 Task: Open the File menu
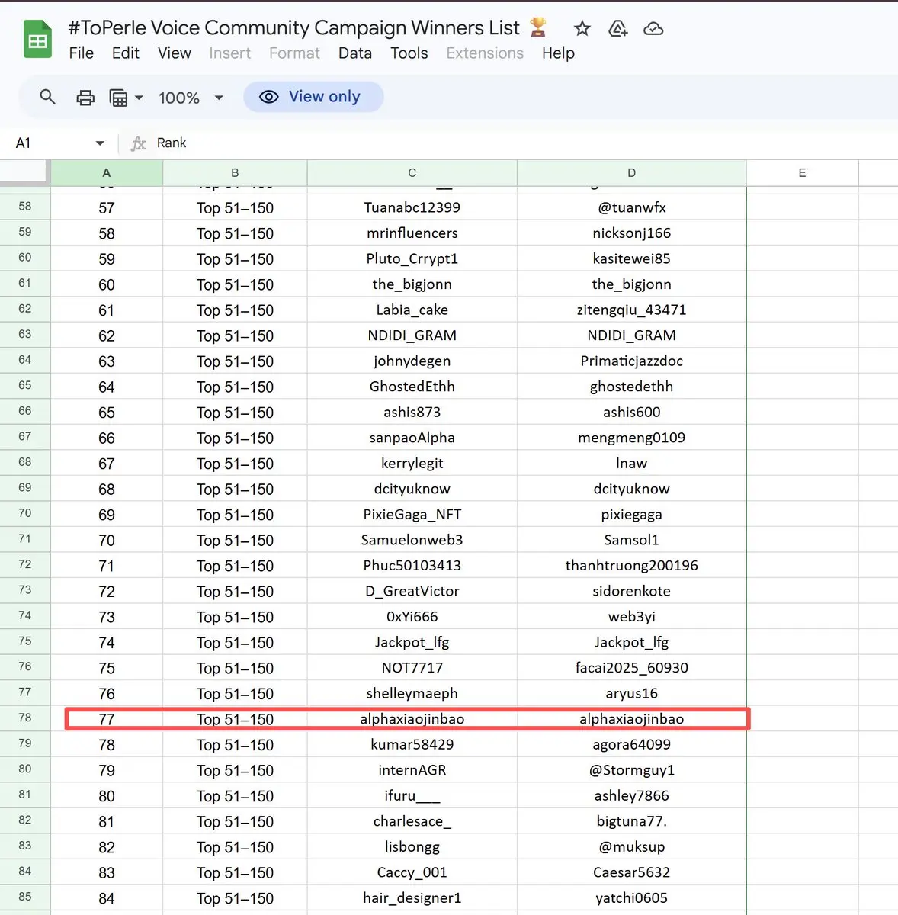[x=81, y=53]
